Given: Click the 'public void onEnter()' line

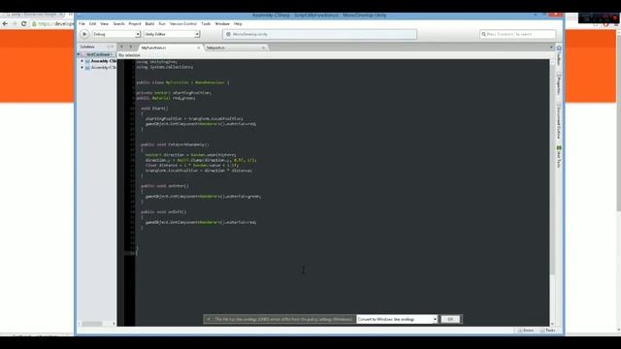Looking at the screenshot, I should click(165, 186).
